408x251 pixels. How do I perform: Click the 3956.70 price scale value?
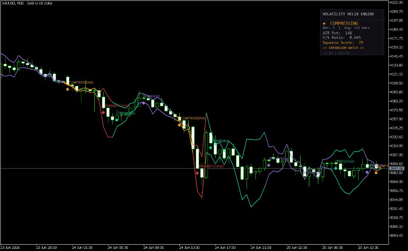(x=397, y=191)
